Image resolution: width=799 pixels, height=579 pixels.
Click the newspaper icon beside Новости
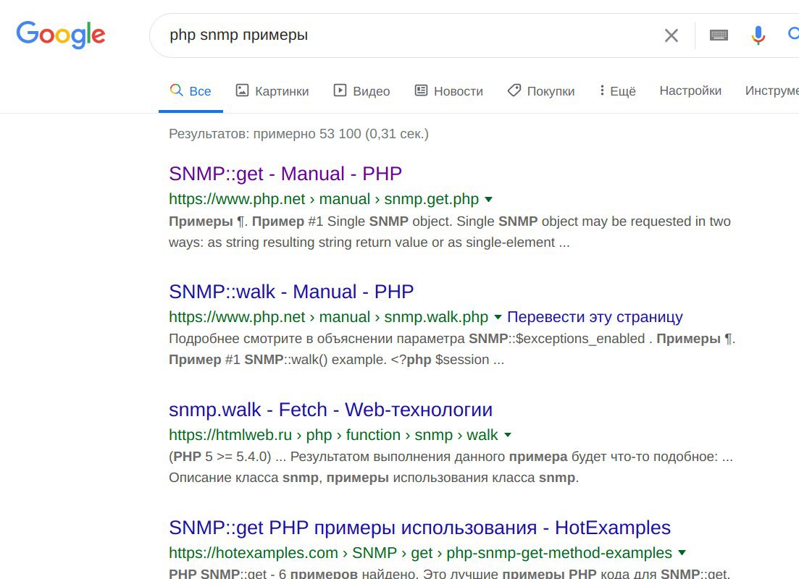coord(421,90)
